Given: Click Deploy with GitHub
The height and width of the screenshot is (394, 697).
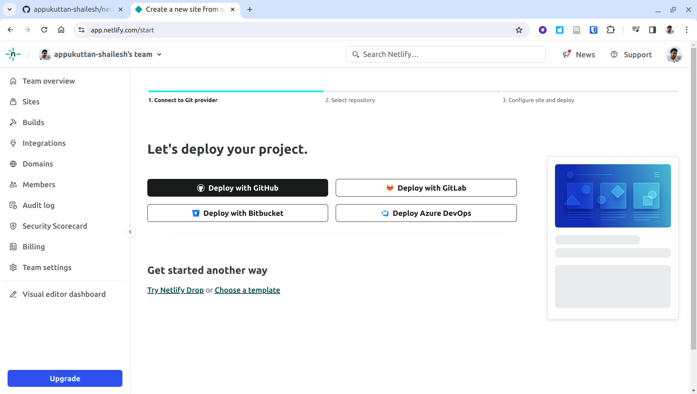Looking at the screenshot, I should [237, 188].
